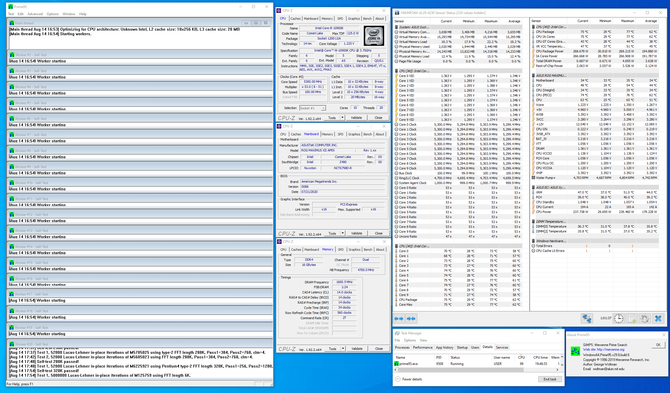
Task: Click the DRAM Frequency 1600.5 MHz field
Action: [344, 282]
